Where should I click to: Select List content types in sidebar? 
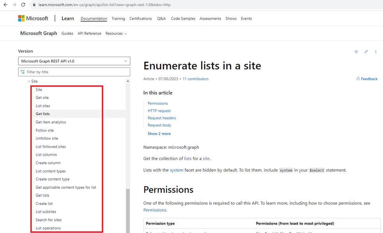pos(51,171)
